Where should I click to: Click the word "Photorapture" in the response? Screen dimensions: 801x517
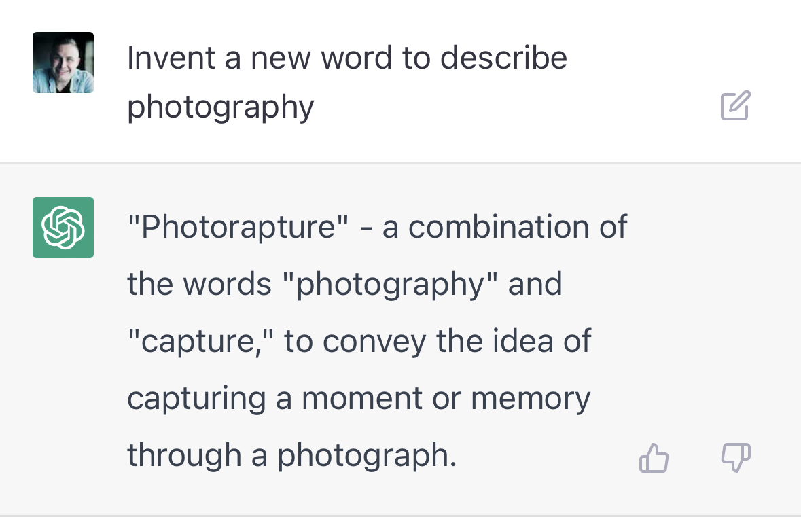pyautogui.click(x=238, y=228)
